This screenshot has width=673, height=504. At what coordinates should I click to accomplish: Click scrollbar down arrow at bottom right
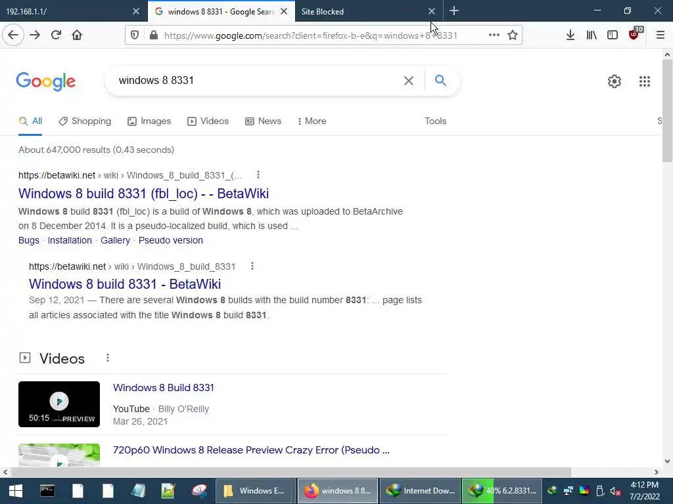pos(667,461)
